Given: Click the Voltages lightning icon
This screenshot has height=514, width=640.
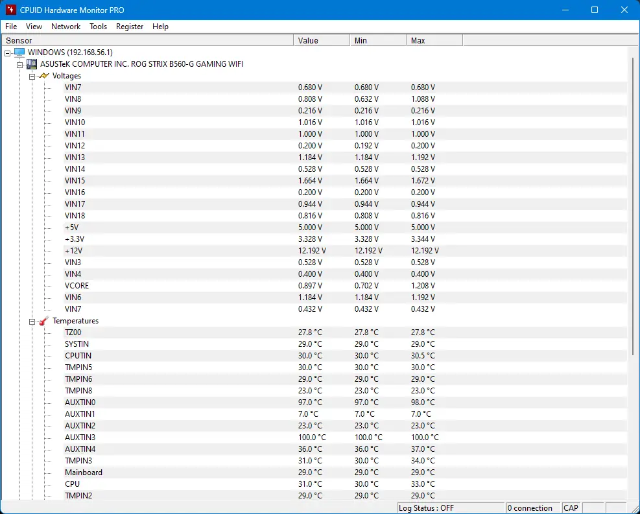Looking at the screenshot, I should (43, 76).
